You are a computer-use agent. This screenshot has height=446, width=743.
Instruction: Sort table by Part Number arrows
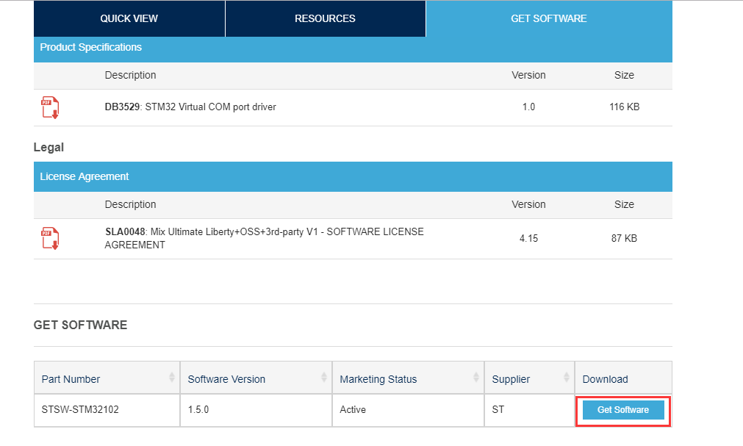coord(172,378)
